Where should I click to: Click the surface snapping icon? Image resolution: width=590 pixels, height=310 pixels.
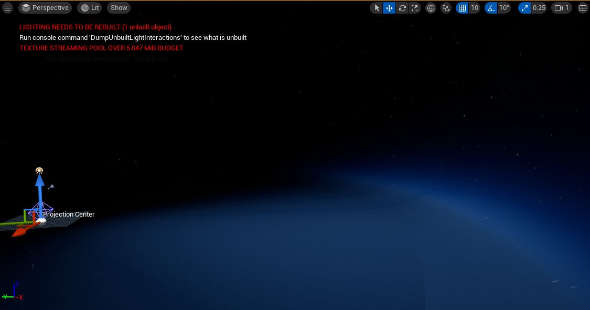[x=446, y=8]
